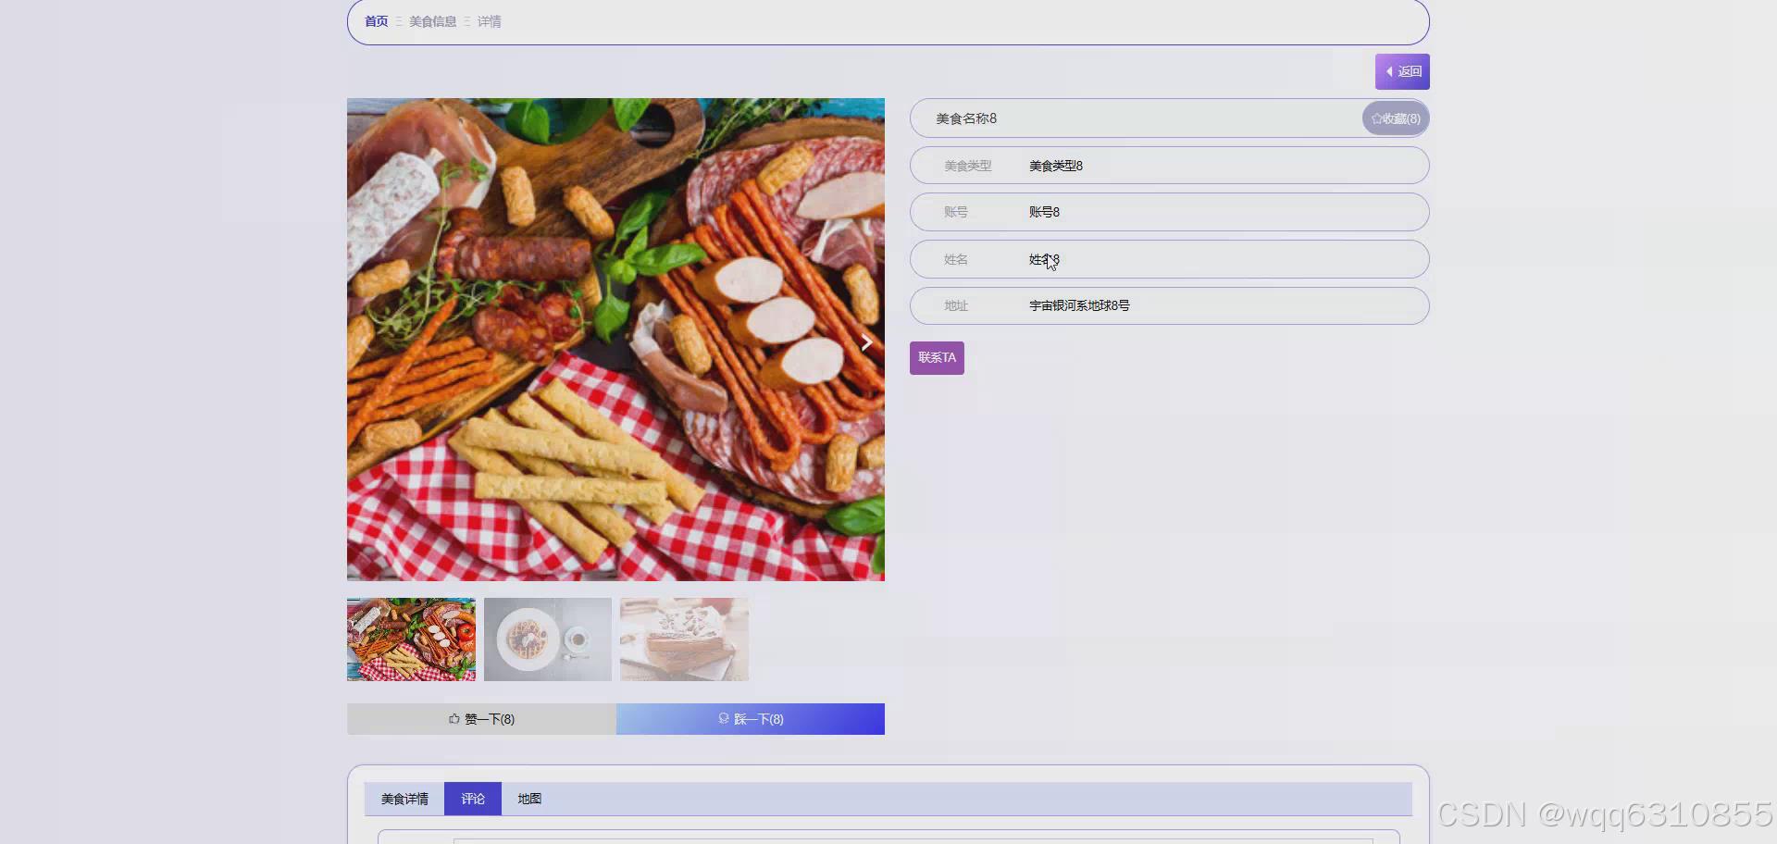Click the 账号8 value text
The image size is (1777, 844).
click(1044, 212)
